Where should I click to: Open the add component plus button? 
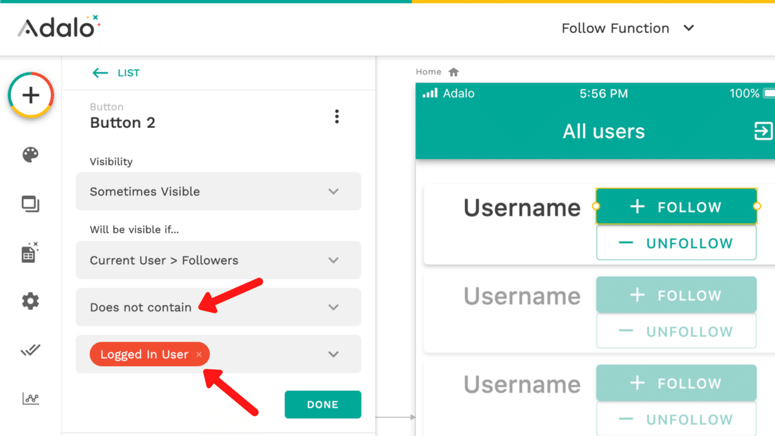coord(31,96)
